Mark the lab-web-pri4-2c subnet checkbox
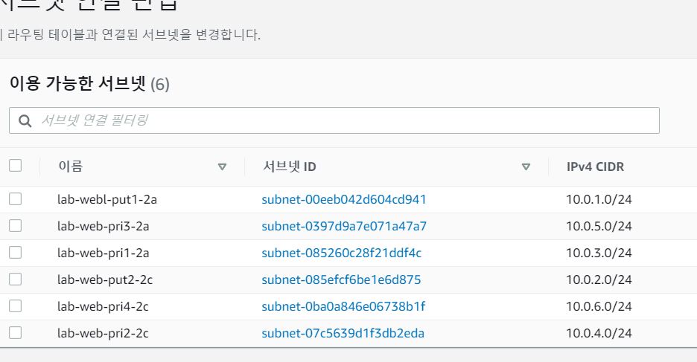Viewport: 697px width, 362px height. coord(15,306)
